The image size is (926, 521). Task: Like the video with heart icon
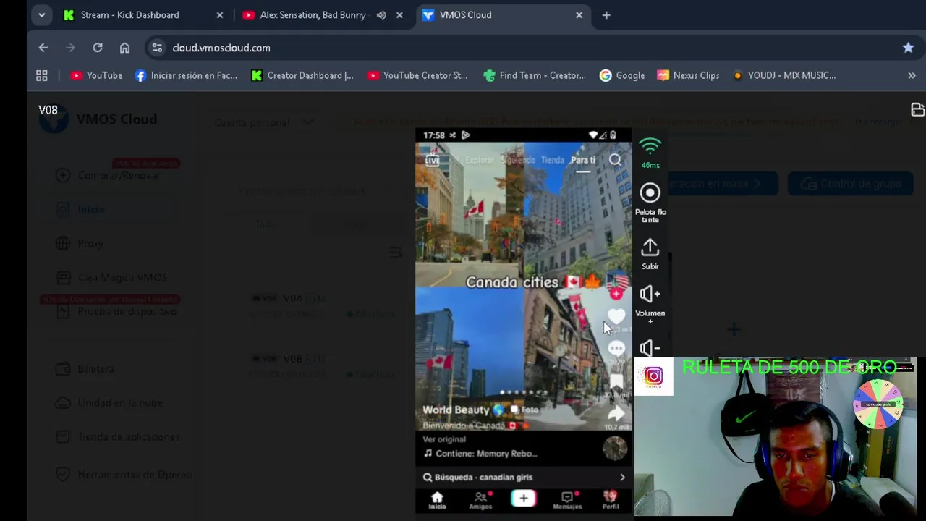pyautogui.click(x=616, y=316)
